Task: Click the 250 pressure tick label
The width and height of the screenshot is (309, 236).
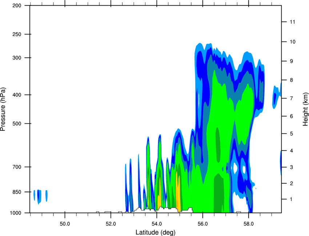Action: (17, 34)
